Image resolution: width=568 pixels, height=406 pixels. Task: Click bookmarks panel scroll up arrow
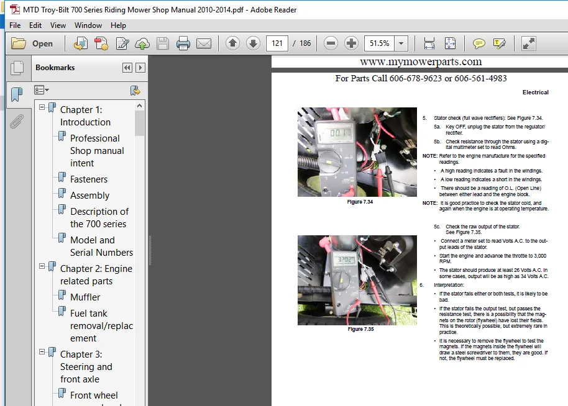pos(139,106)
